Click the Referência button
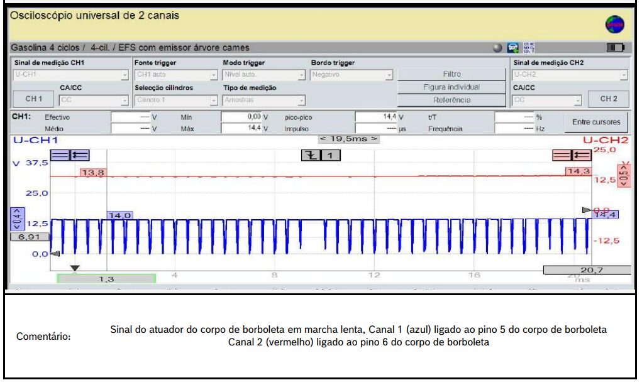 451,100
